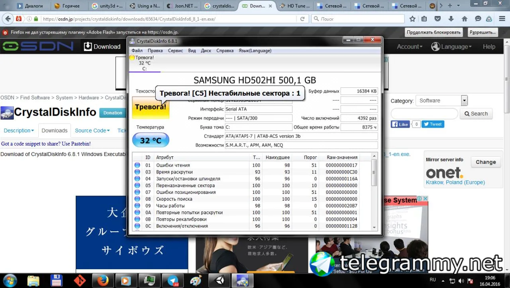Viewport: 510px width, 288px height.
Task: Click the Search button on OSDN
Action: point(476,114)
